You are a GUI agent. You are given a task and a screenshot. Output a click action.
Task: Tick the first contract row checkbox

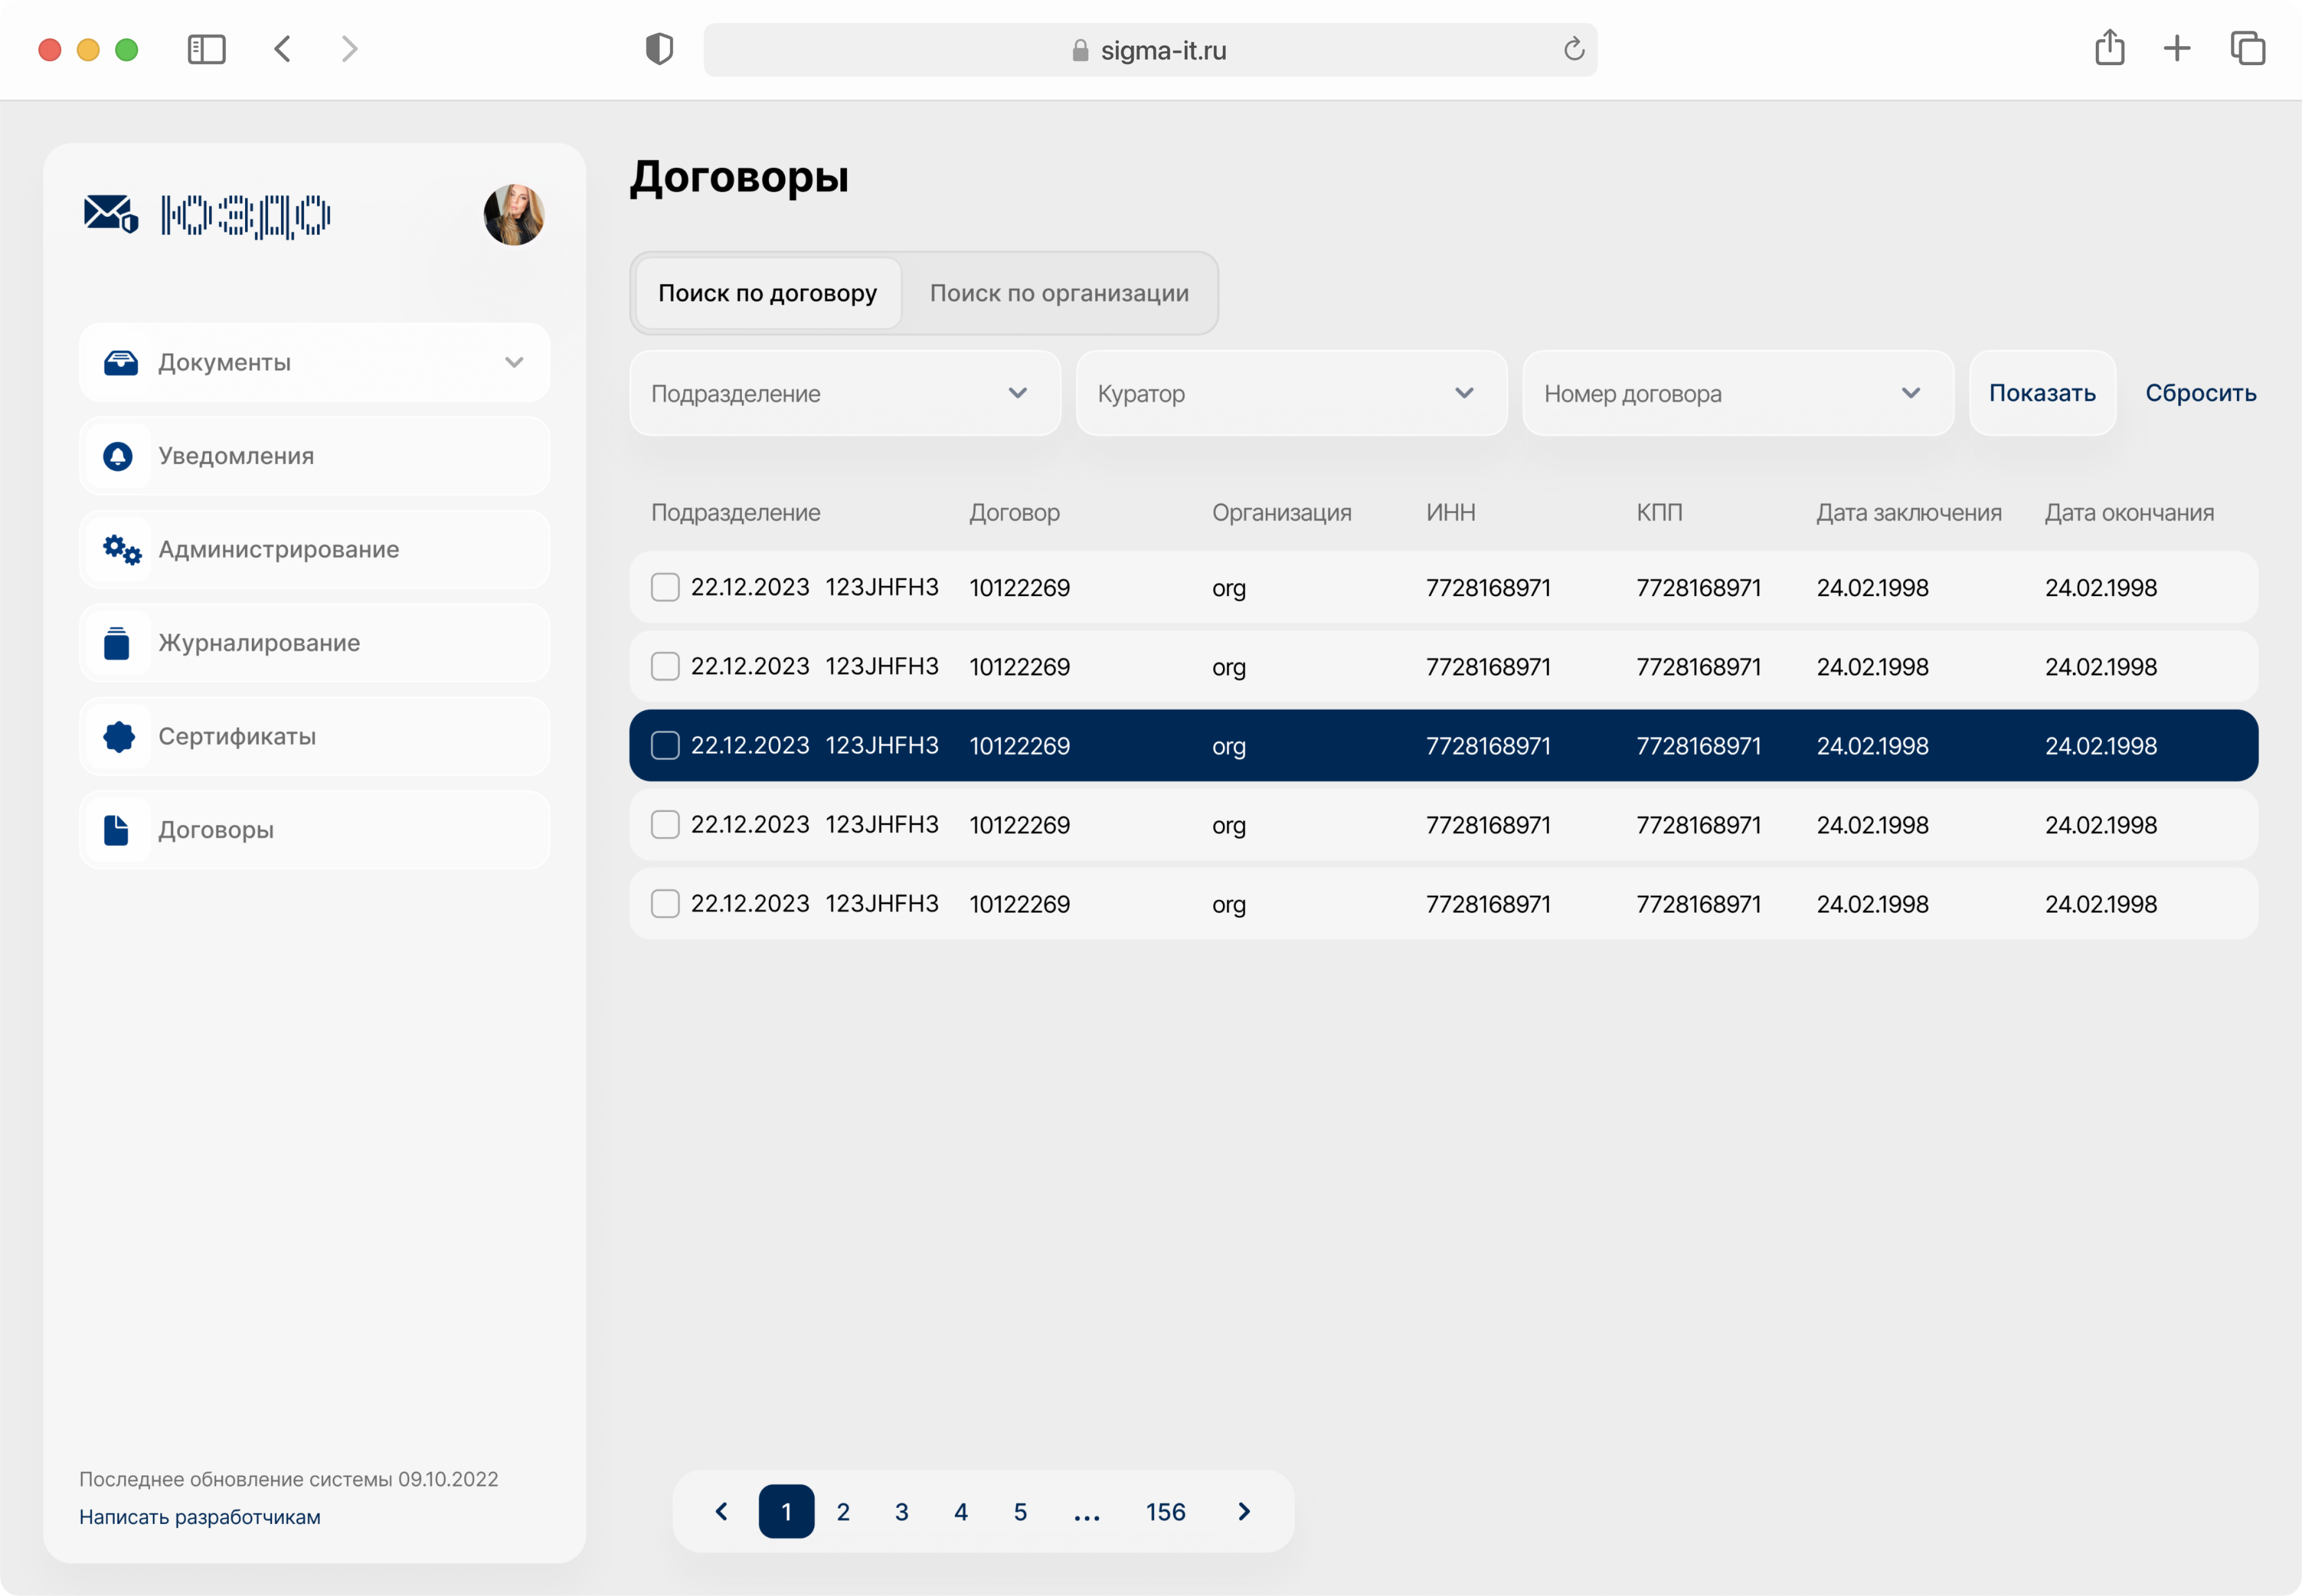665,587
